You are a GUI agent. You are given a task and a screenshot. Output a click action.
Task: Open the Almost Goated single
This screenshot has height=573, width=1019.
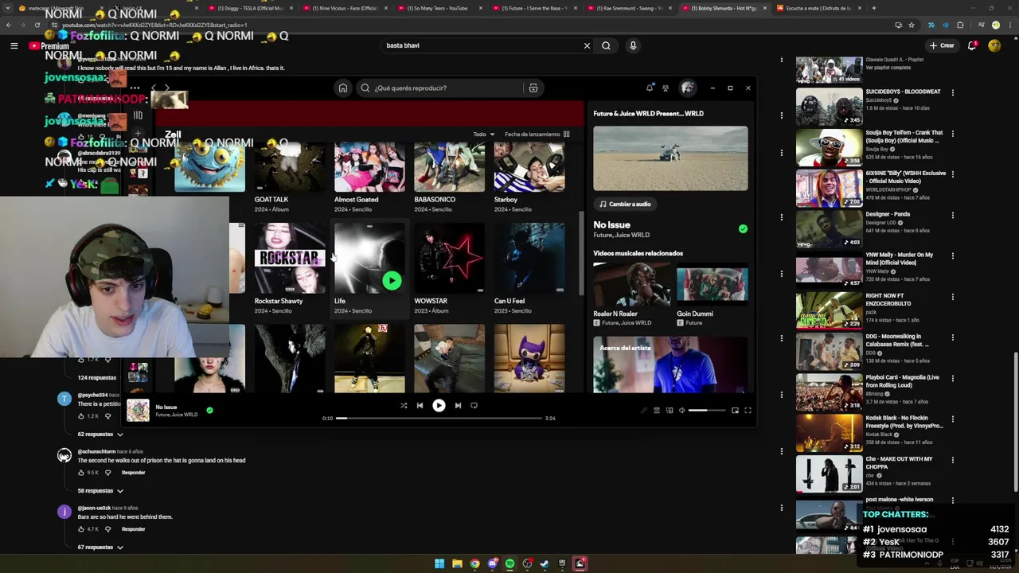[369, 168]
